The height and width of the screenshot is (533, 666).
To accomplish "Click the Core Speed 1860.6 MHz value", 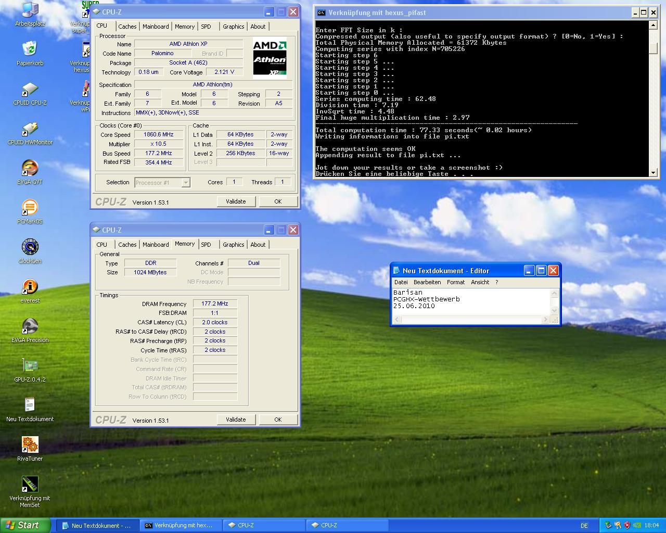I will pos(159,134).
